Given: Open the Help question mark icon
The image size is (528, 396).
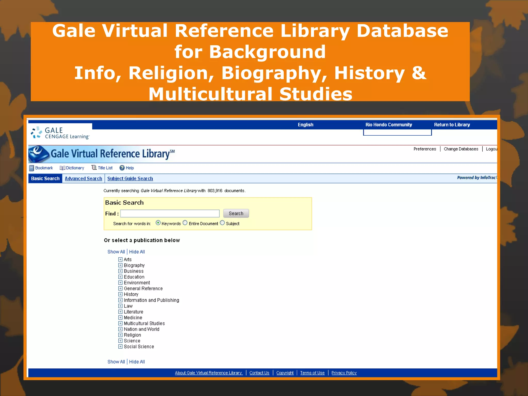Looking at the screenshot, I should point(122,168).
